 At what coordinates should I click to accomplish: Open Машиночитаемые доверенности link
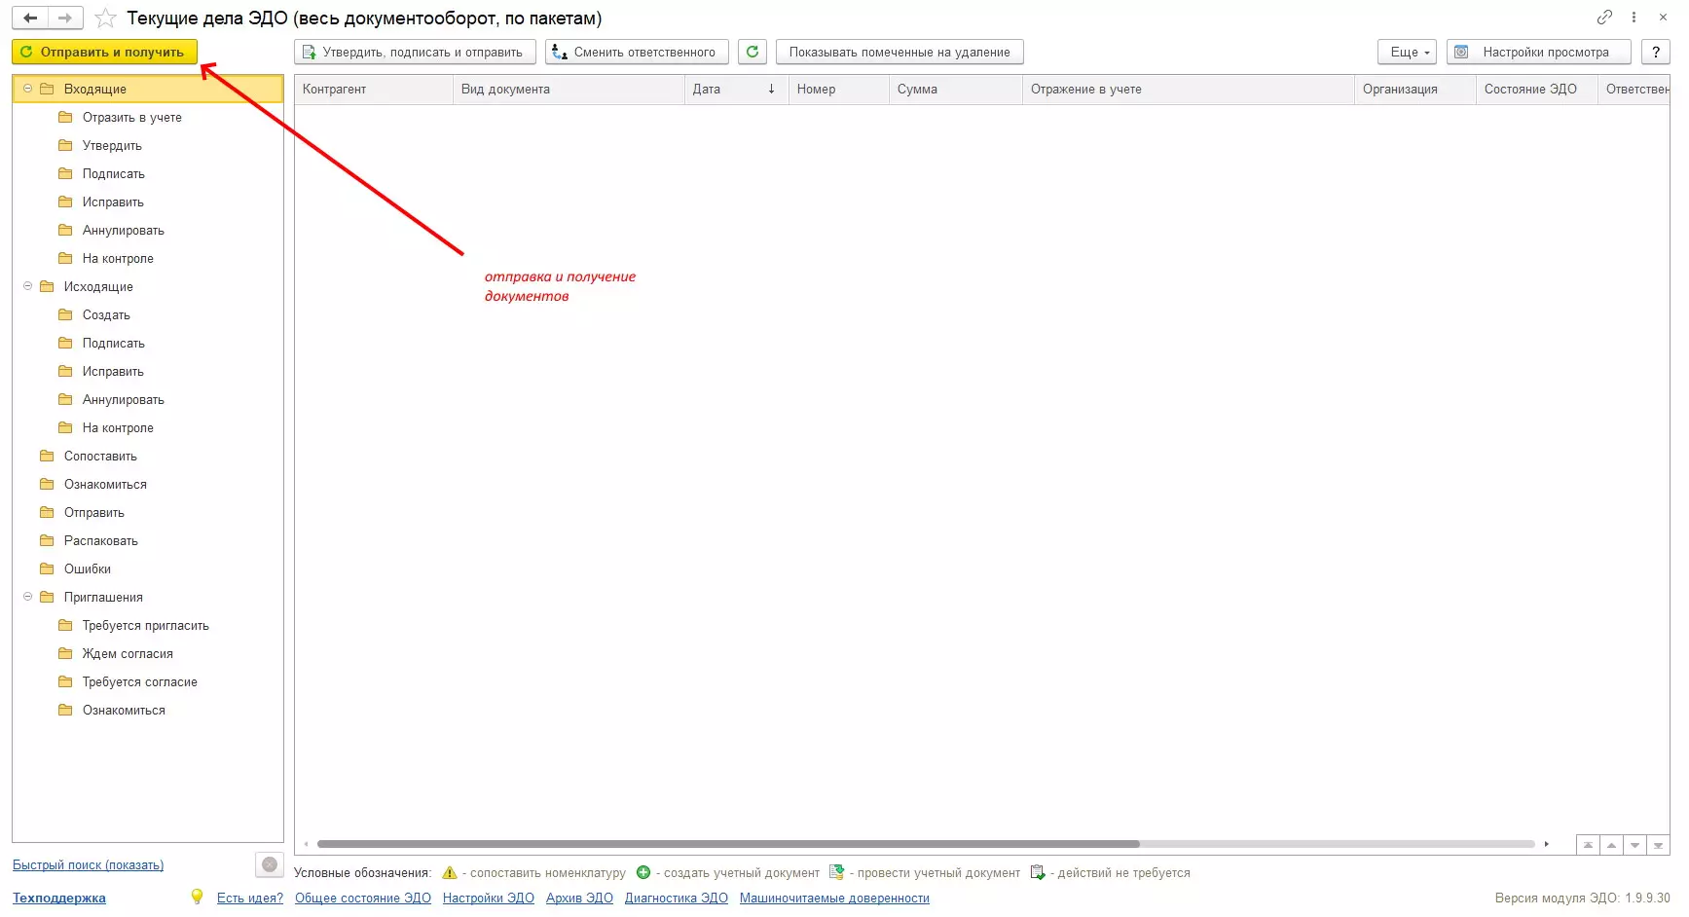834,898
